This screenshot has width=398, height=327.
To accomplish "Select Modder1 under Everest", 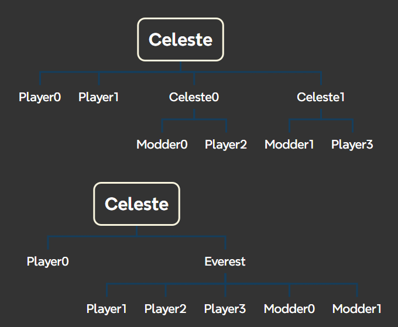I will (357, 308).
